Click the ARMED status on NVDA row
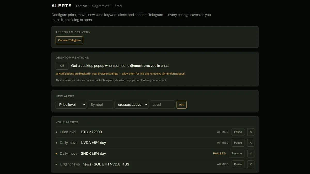 pyautogui.click(x=223, y=143)
